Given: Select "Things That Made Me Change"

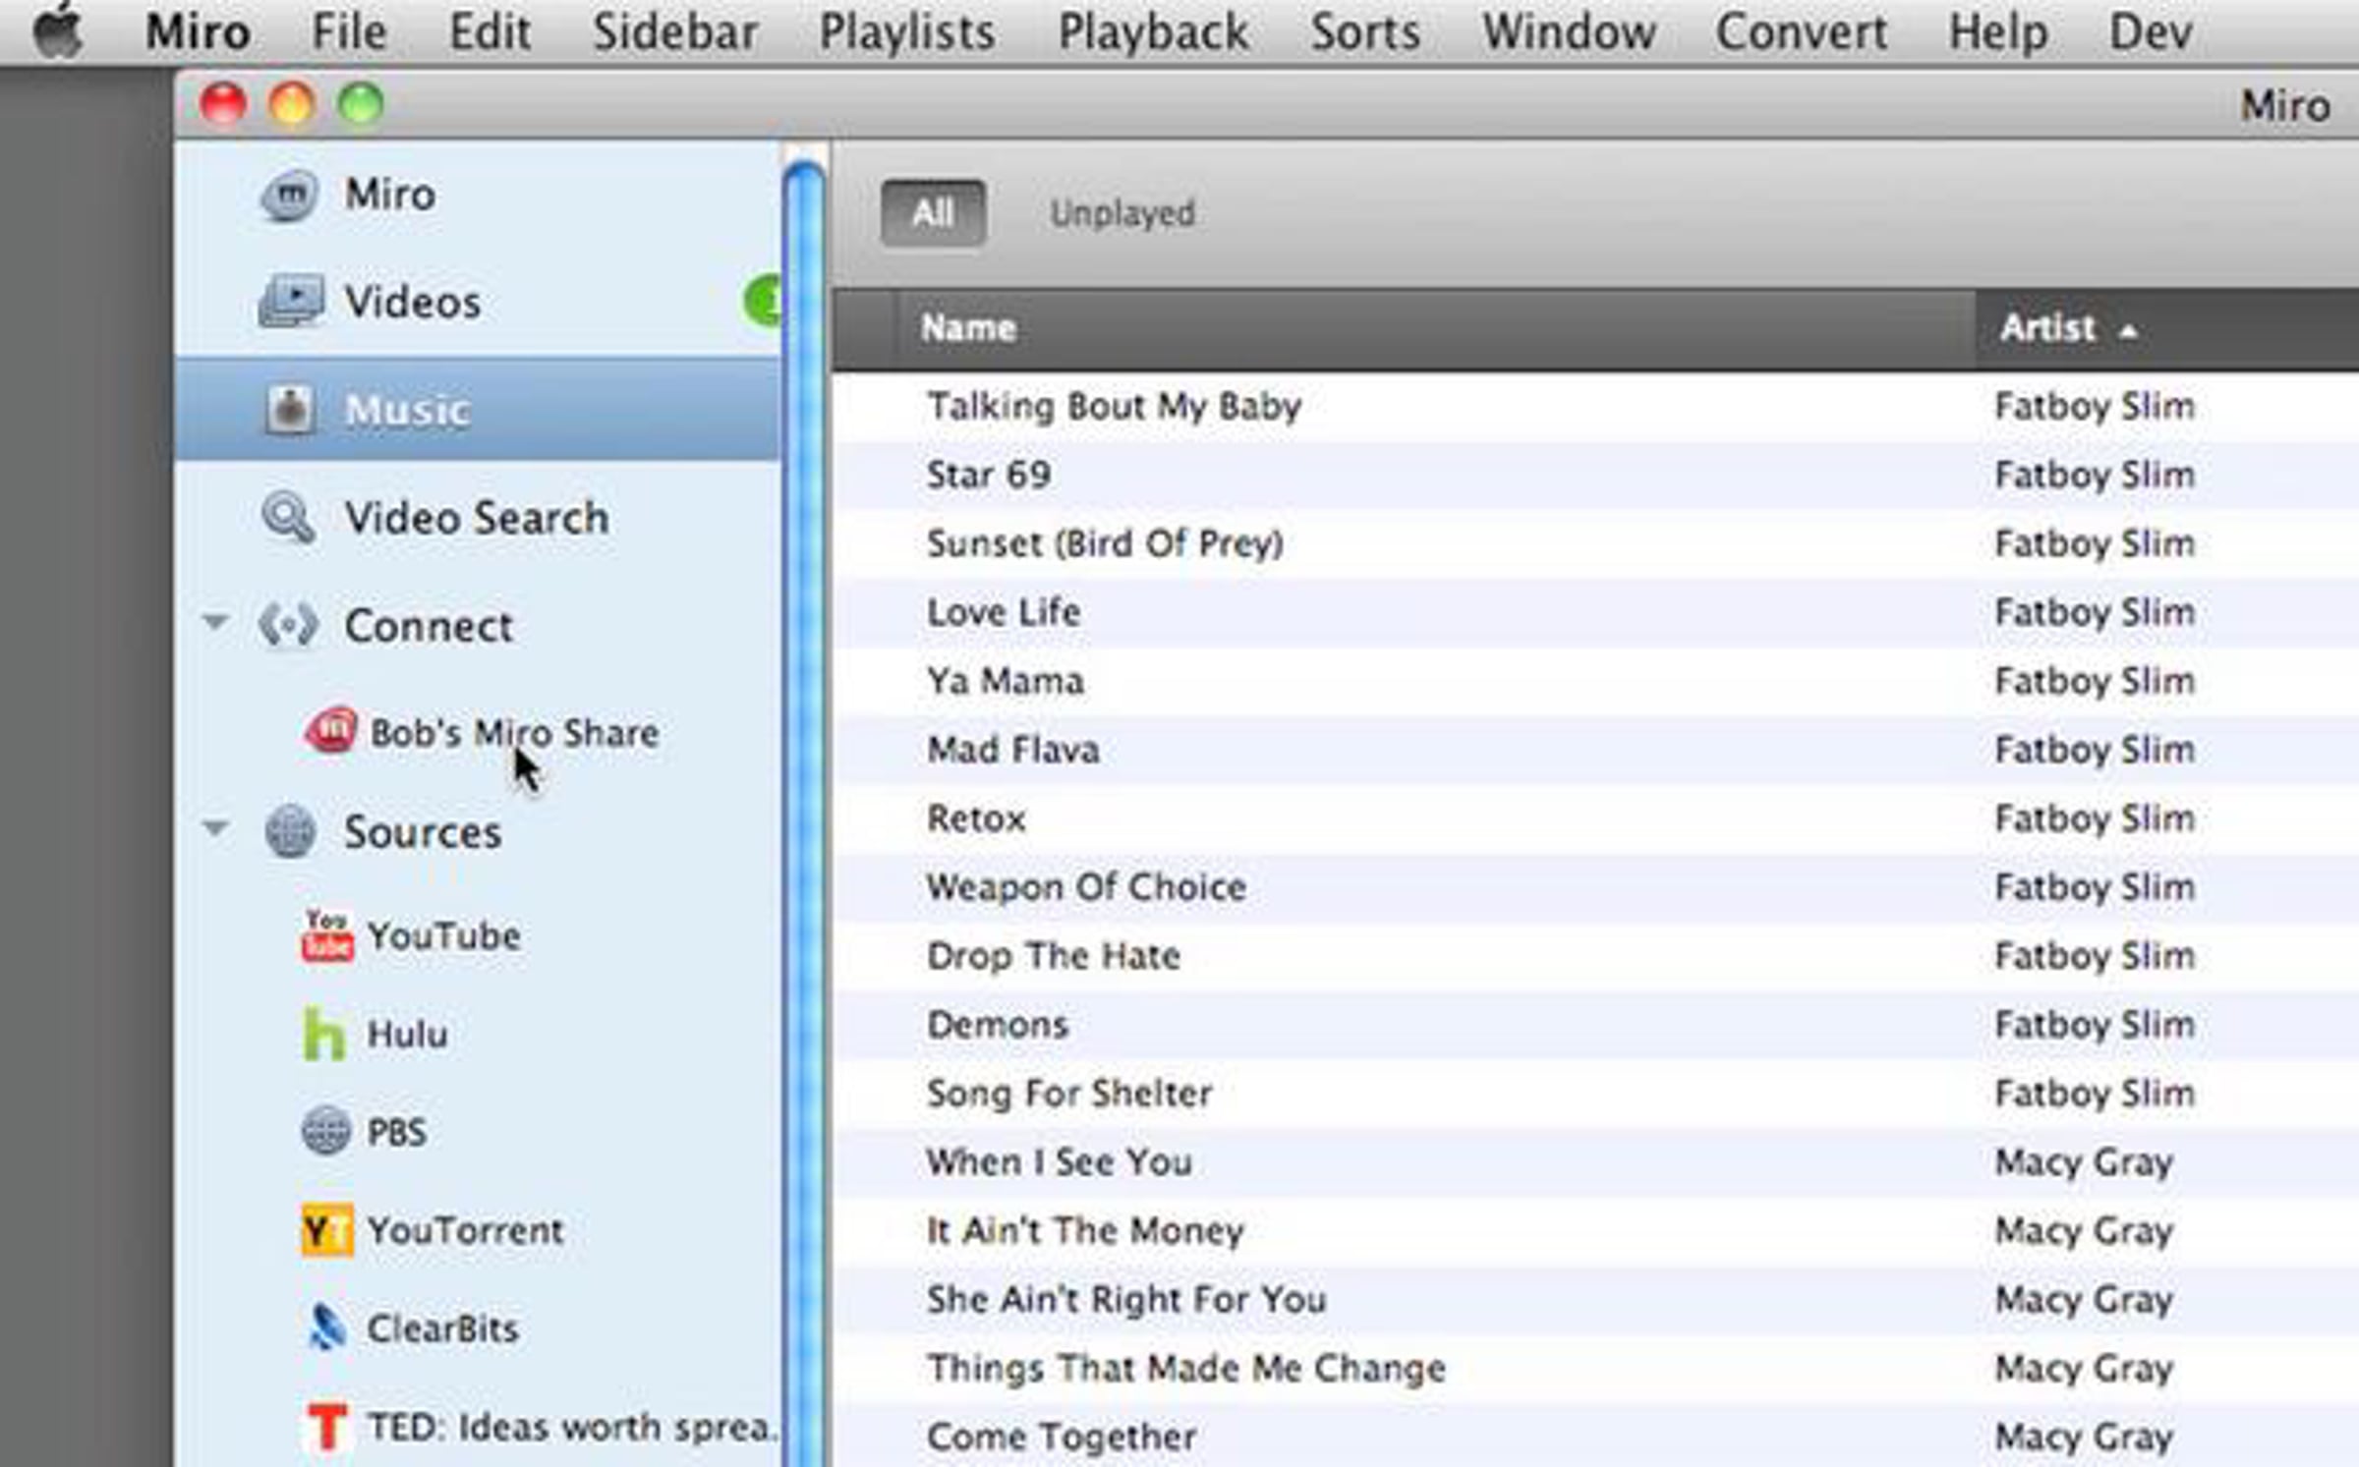Looking at the screenshot, I should tap(1186, 1369).
